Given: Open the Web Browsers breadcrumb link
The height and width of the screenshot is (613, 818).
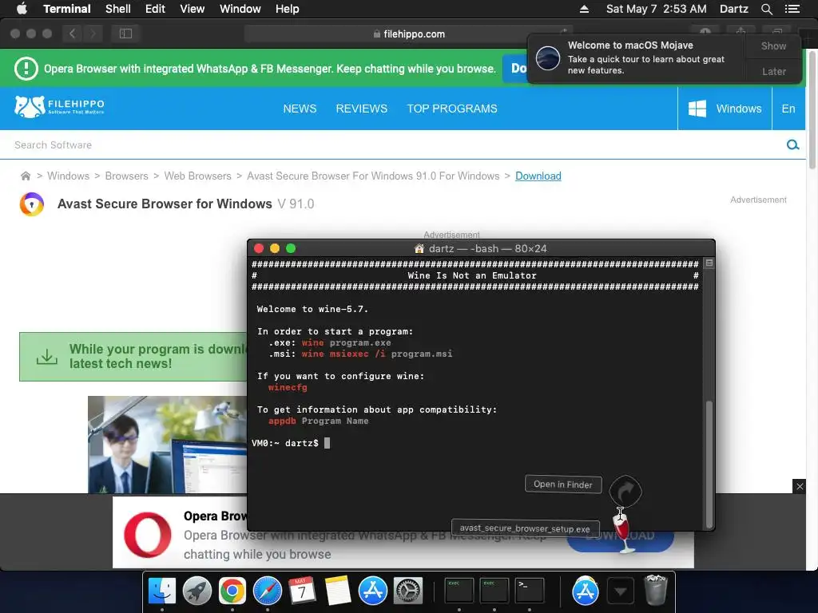Looking at the screenshot, I should 198,176.
